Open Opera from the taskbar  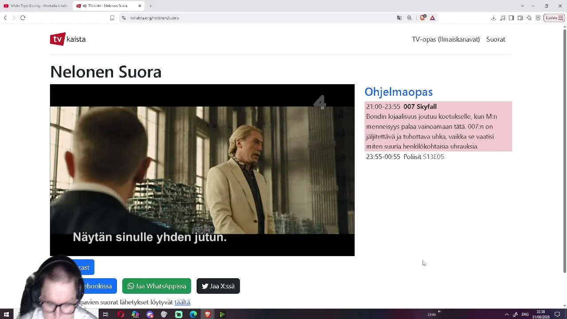point(120,315)
